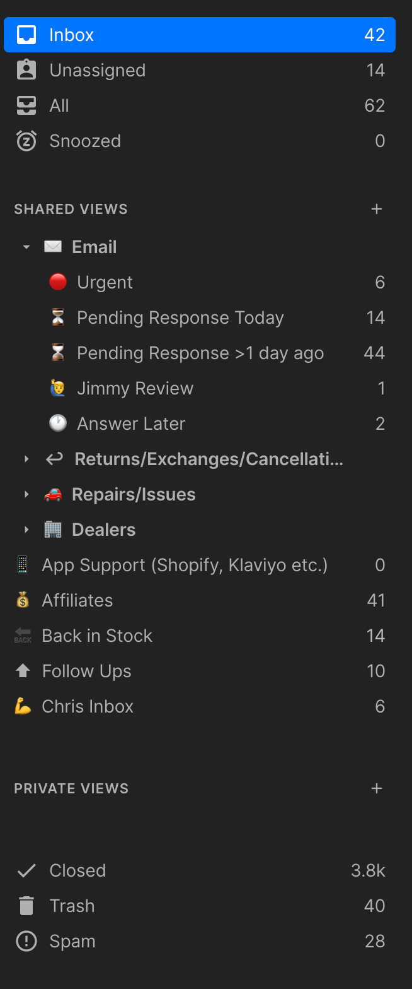Expand the Dealers group
The height and width of the screenshot is (989, 412).
(x=26, y=530)
